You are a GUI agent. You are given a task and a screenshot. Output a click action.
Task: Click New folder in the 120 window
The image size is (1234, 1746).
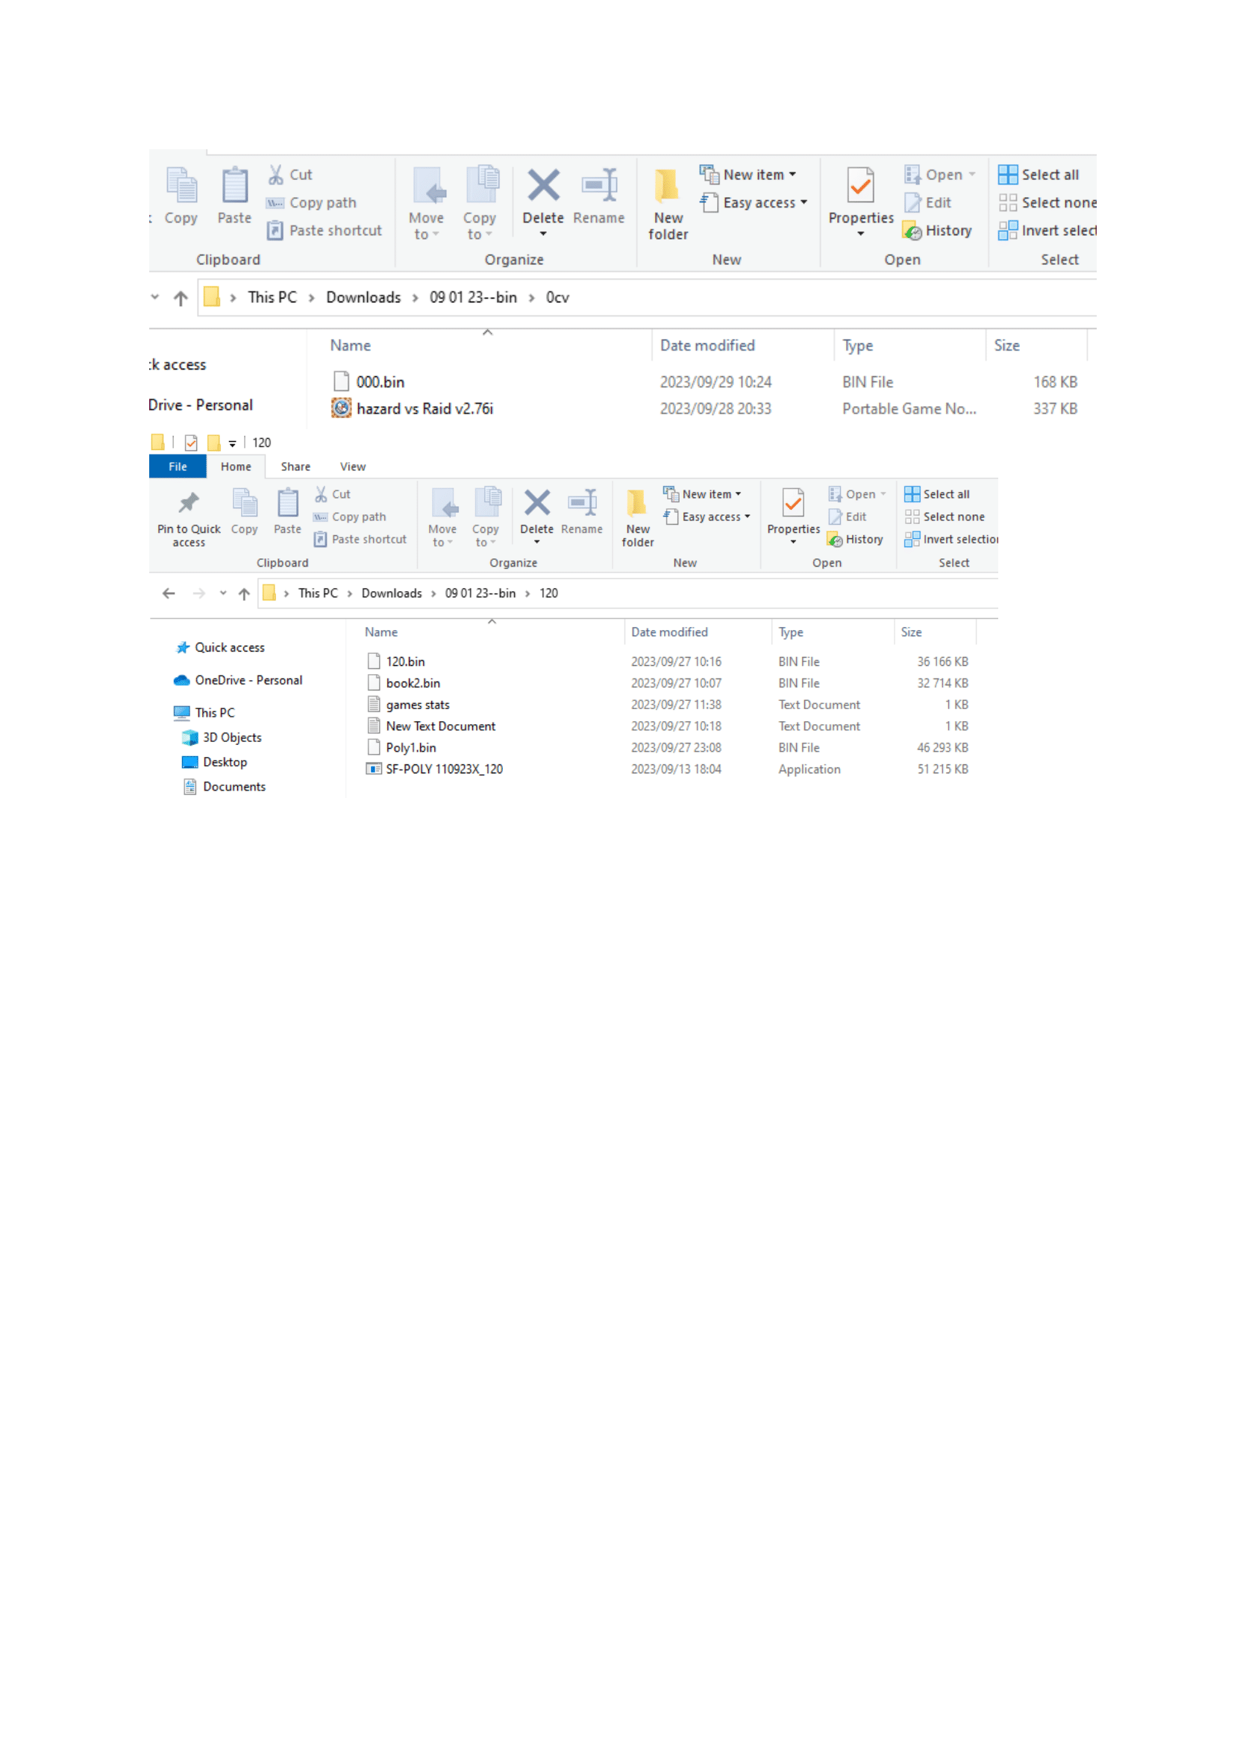click(637, 519)
